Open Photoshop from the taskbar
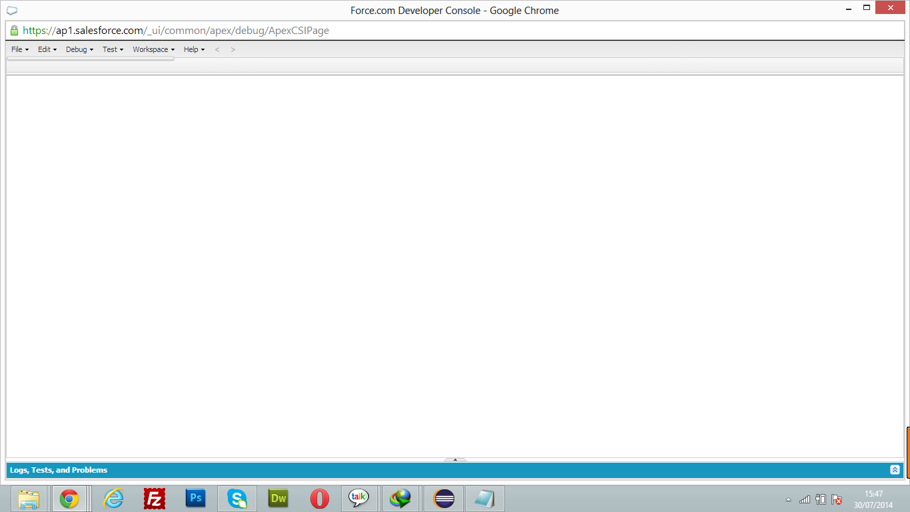The width and height of the screenshot is (910, 512). coord(196,499)
